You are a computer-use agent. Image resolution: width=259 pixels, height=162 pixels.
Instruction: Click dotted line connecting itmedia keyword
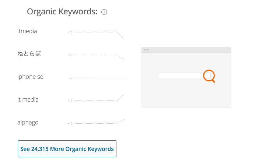tap(96, 32)
